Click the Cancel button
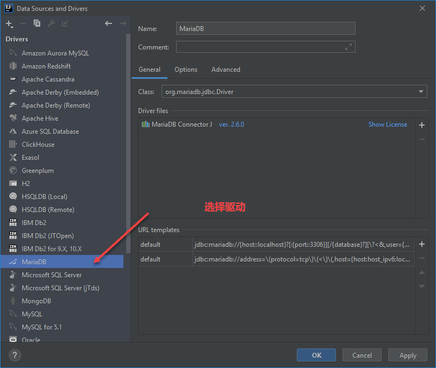 (x=362, y=355)
